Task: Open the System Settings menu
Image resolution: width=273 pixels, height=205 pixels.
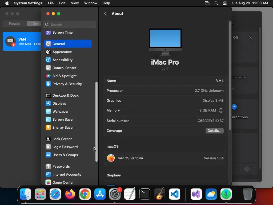Action: click(x=28, y=3)
